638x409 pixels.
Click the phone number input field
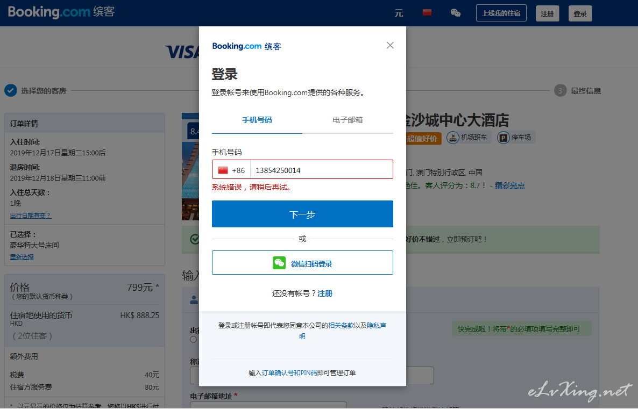tap(322, 170)
